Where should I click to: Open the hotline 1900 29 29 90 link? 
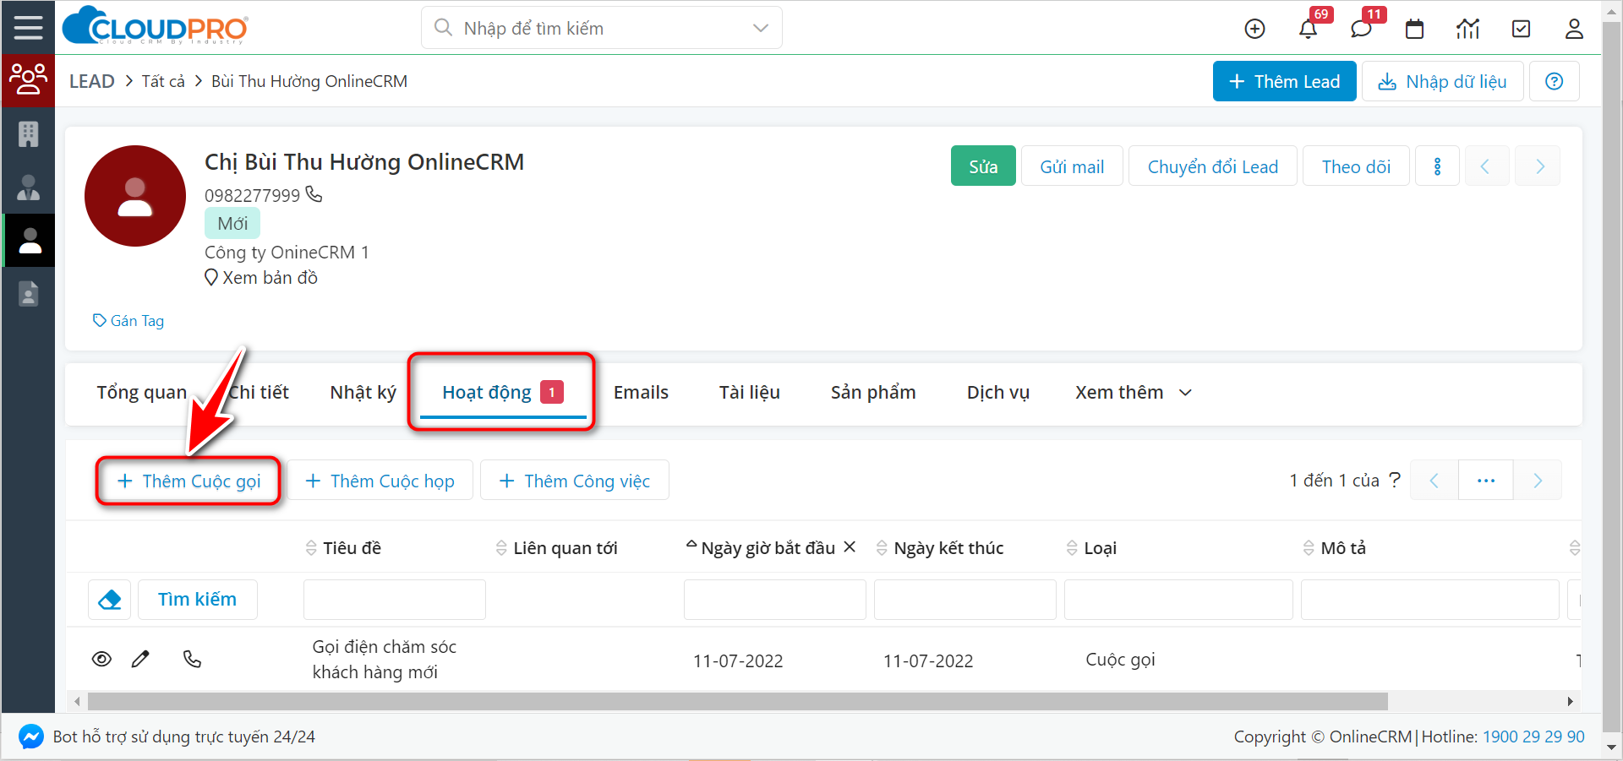1533,737
